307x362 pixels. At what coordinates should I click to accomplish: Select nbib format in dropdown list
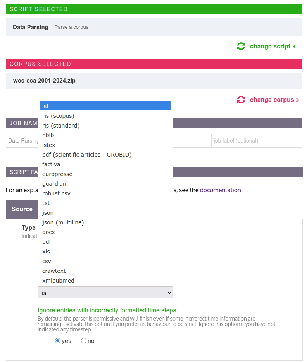click(x=48, y=135)
